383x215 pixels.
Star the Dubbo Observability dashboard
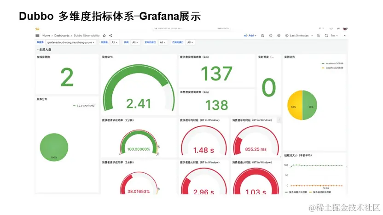click(x=104, y=35)
